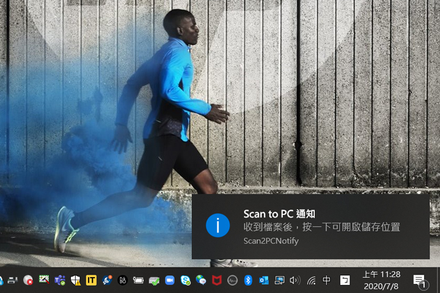Click the blue info icon in notification

coord(218,225)
